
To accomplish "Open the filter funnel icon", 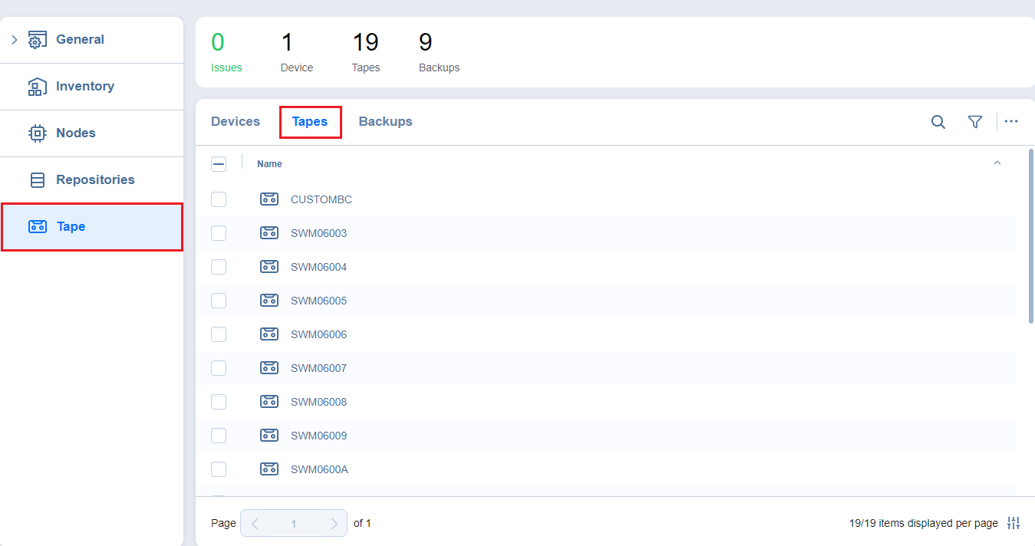I will (x=974, y=122).
